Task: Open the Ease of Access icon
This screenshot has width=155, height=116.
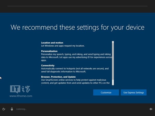Action: 4,109
